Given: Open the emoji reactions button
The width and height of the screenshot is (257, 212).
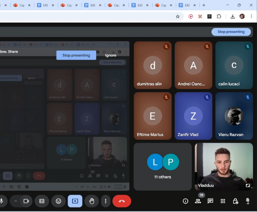Looking at the screenshot, I should click(x=59, y=201).
